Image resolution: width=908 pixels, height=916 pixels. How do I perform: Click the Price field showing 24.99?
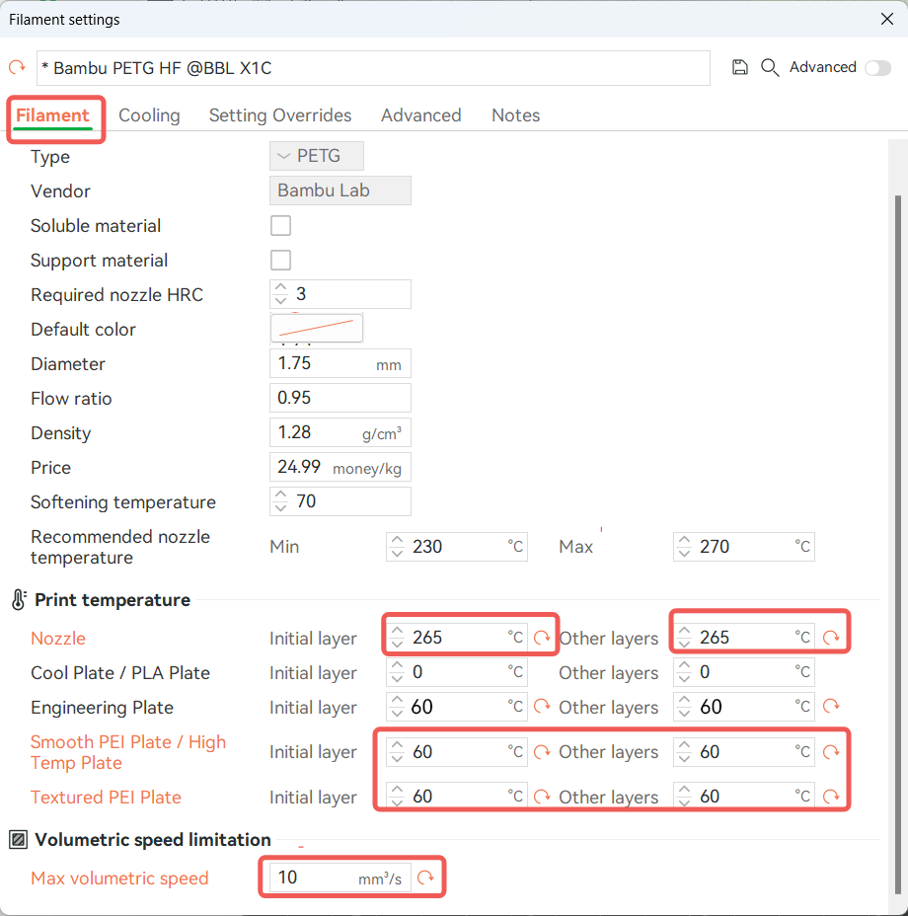pyautogui.click(x=340, y=467)
